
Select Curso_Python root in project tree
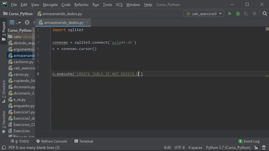pos(20,30)
